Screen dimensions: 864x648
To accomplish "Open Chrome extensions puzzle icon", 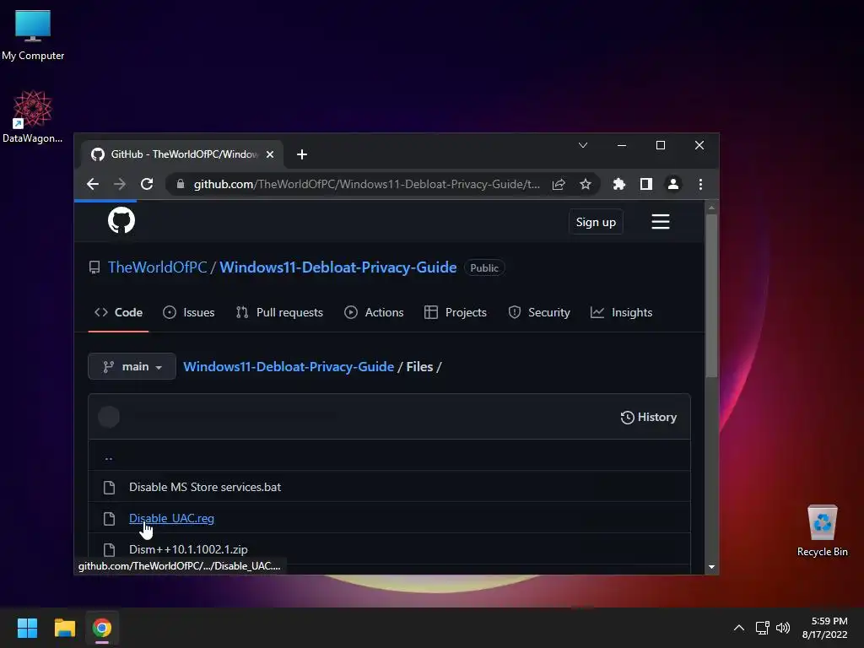I will click(618, 184).
